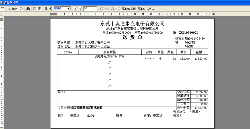
Task: Click the 1/1 page number field
Action: coord(90,8)
